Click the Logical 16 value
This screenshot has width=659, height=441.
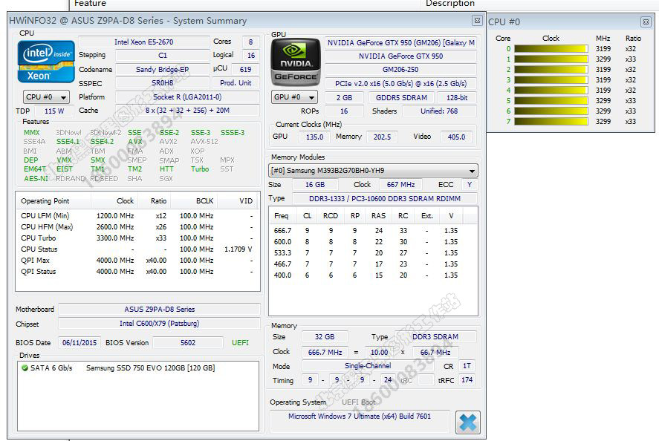(x=251, y=56)
